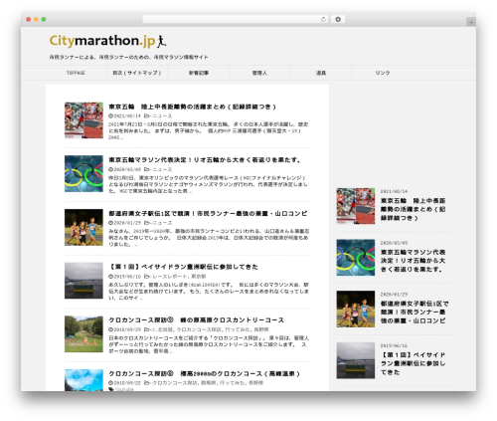This screenshot has height=421, width=497.
Task: Click the round button beside the address bar
Action: click(338, 19)
